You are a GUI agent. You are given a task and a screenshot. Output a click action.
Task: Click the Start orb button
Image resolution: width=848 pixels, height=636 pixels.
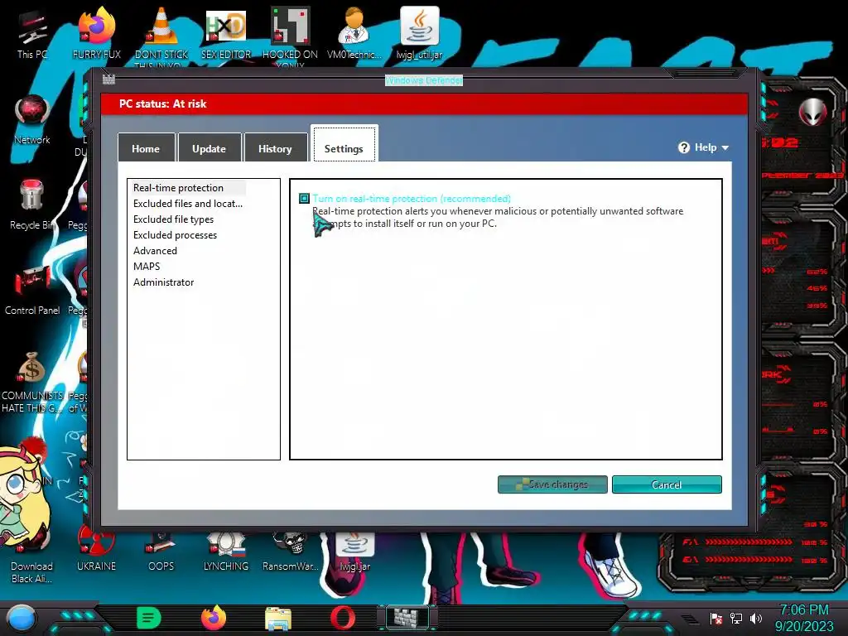[22, 618]
